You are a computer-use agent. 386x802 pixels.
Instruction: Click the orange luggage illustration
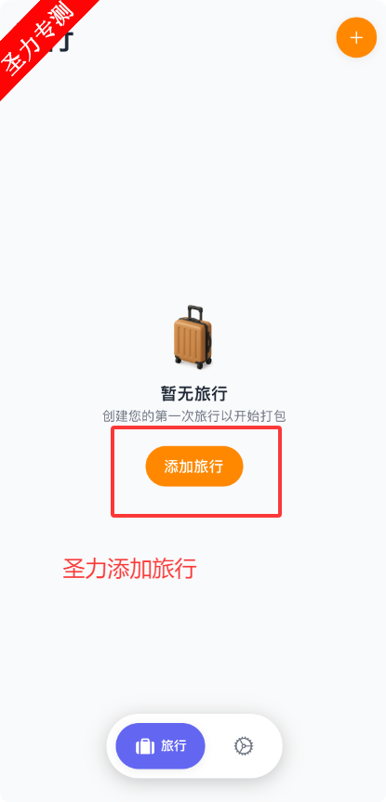click(x=193, y=336)
